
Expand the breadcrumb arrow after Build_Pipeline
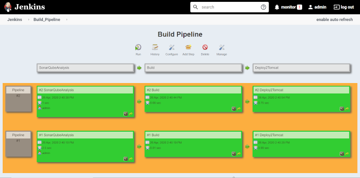tap(67, 20)
